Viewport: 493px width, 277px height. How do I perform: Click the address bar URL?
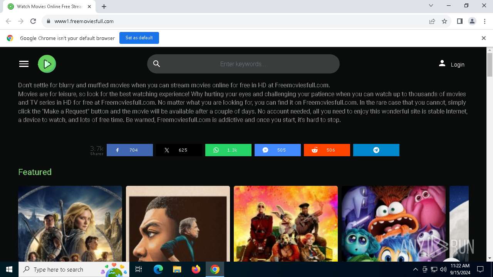pos(84,21)
